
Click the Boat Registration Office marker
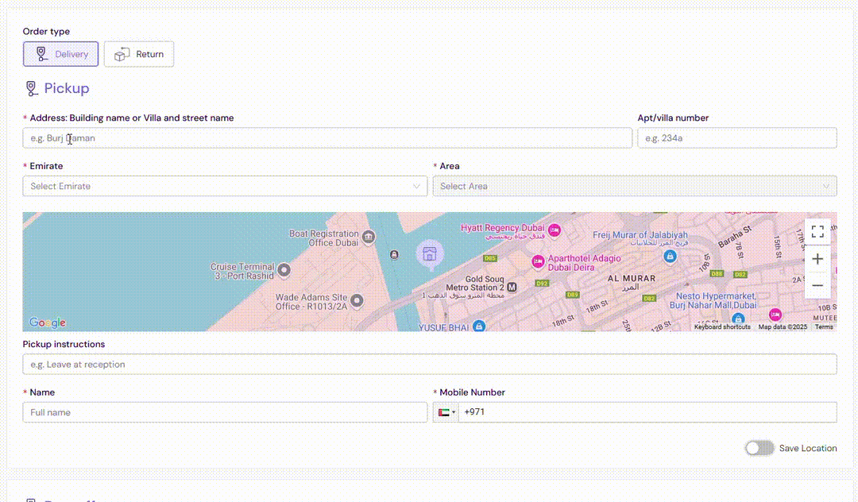tap(369, 237)
